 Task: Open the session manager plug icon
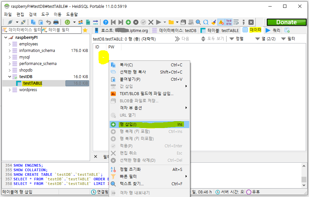pyautogui.click(x=10, y=22)
